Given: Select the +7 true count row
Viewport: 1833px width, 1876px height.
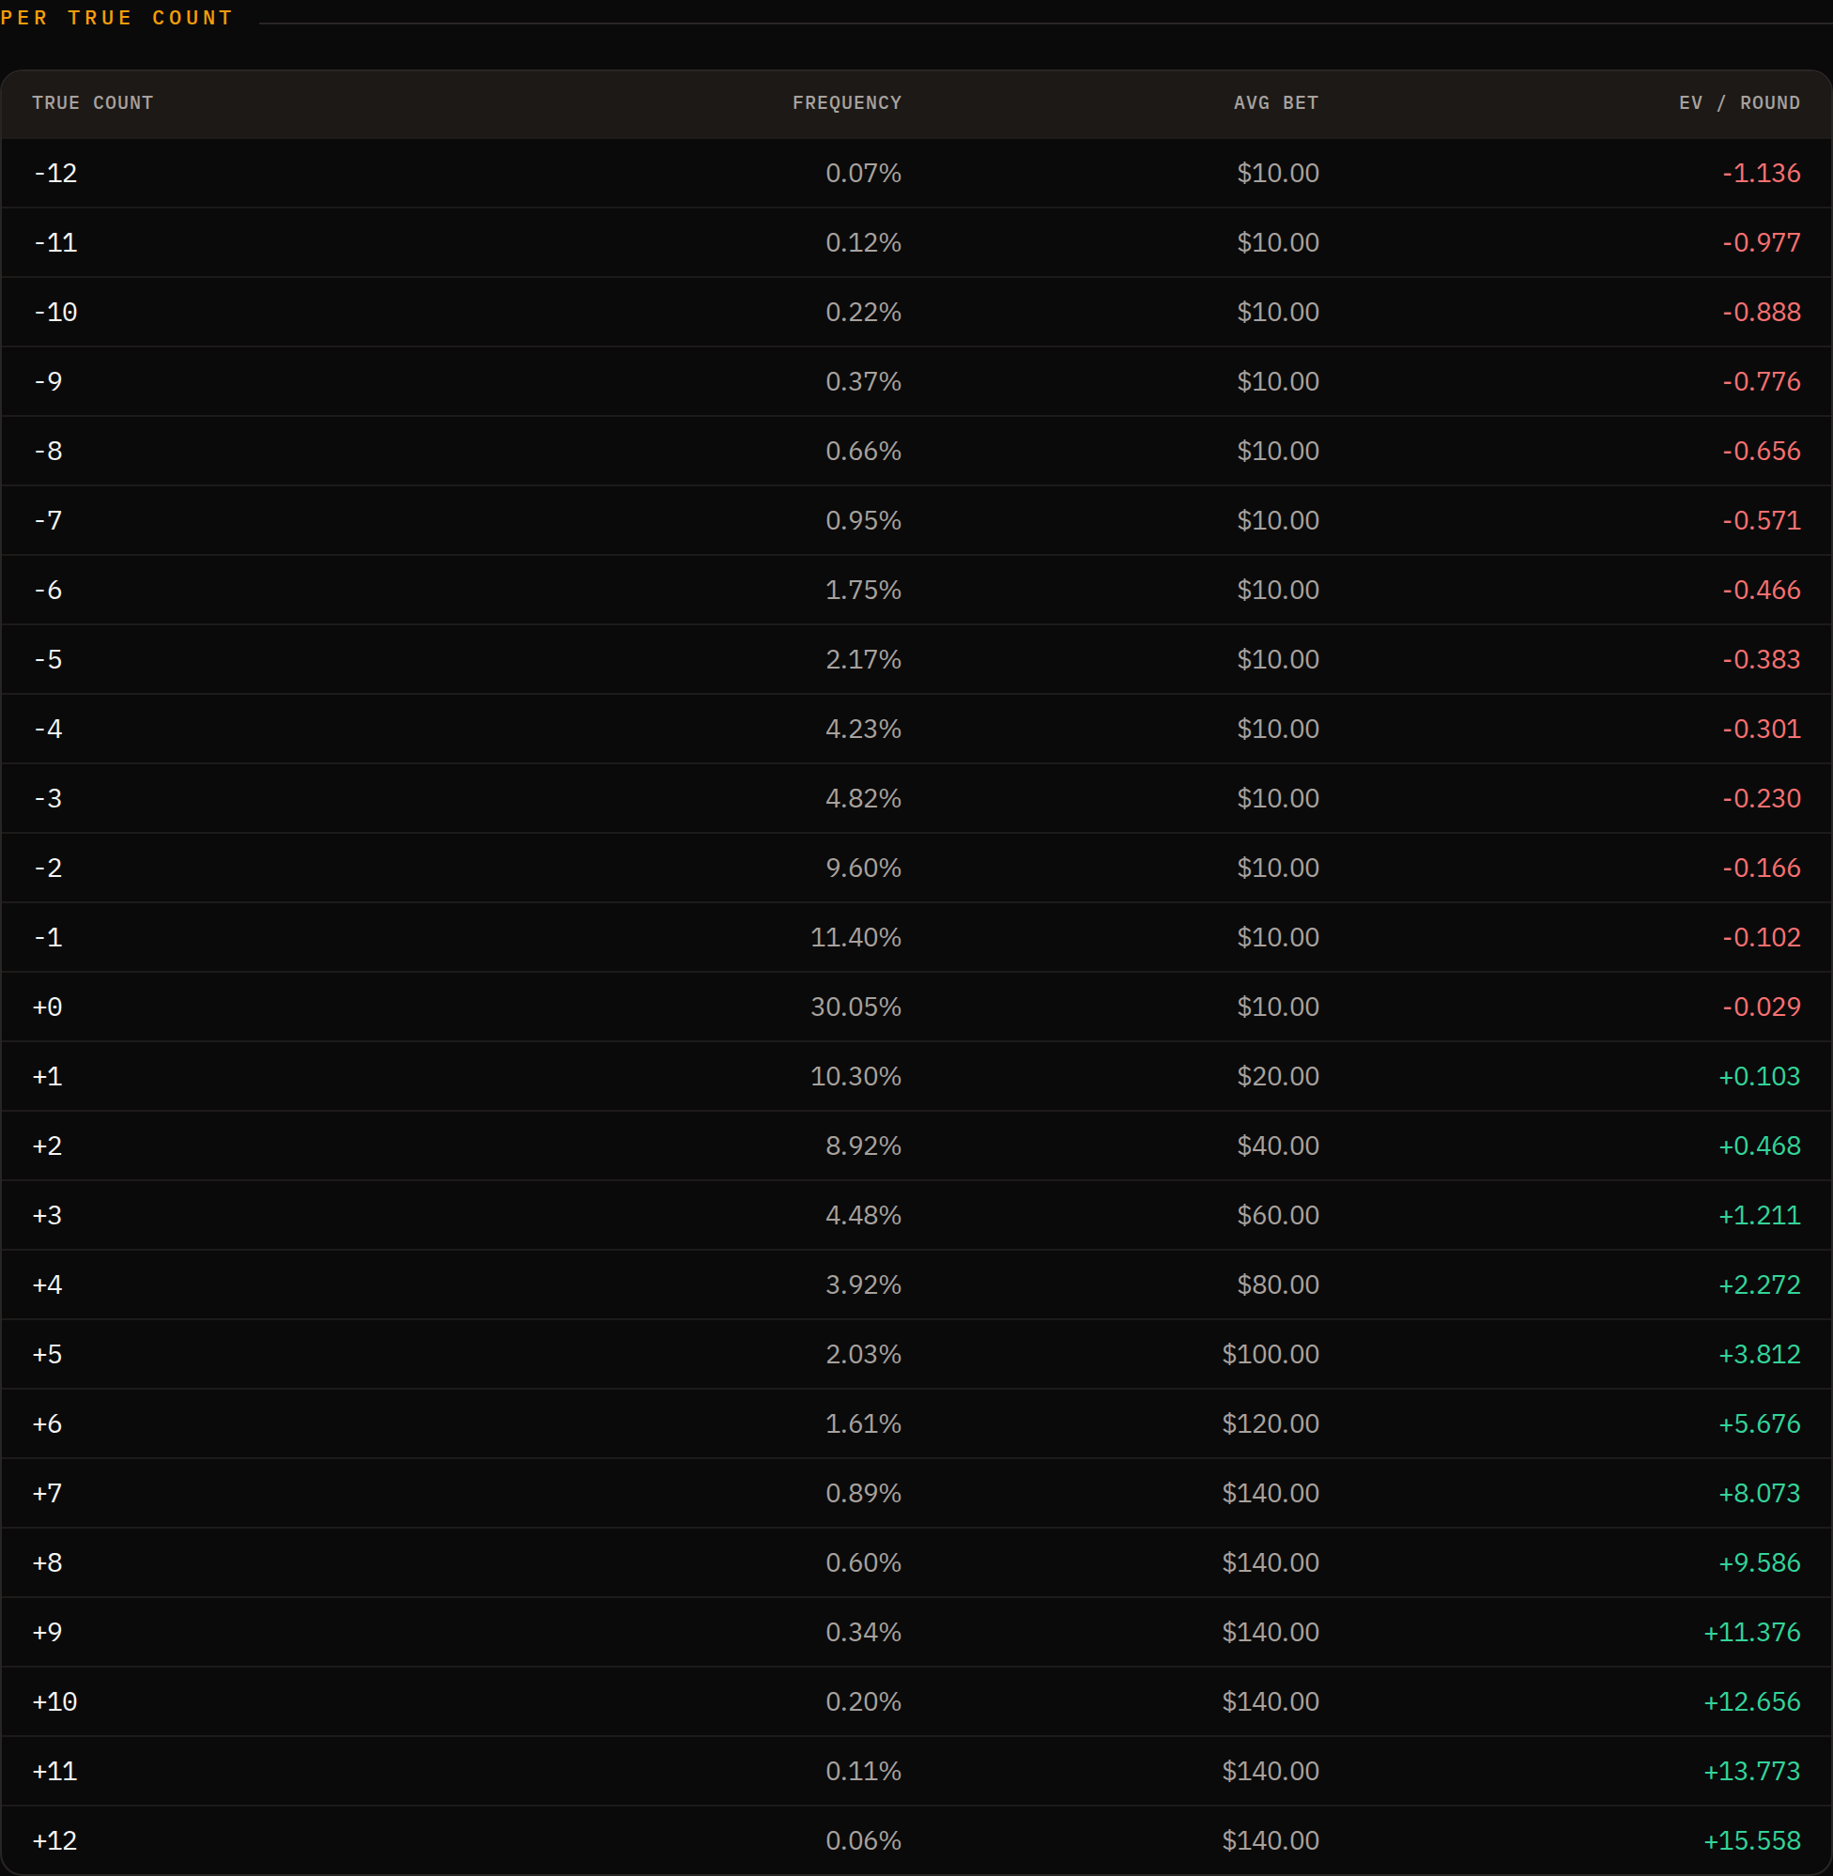Looking at the screenshot, I should [x=916, y=1493].
